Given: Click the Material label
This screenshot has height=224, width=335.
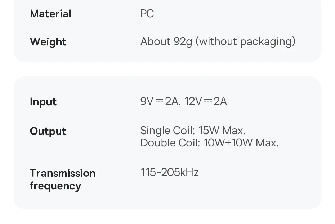Looking at the screenshot, I should tap(50, 14).
